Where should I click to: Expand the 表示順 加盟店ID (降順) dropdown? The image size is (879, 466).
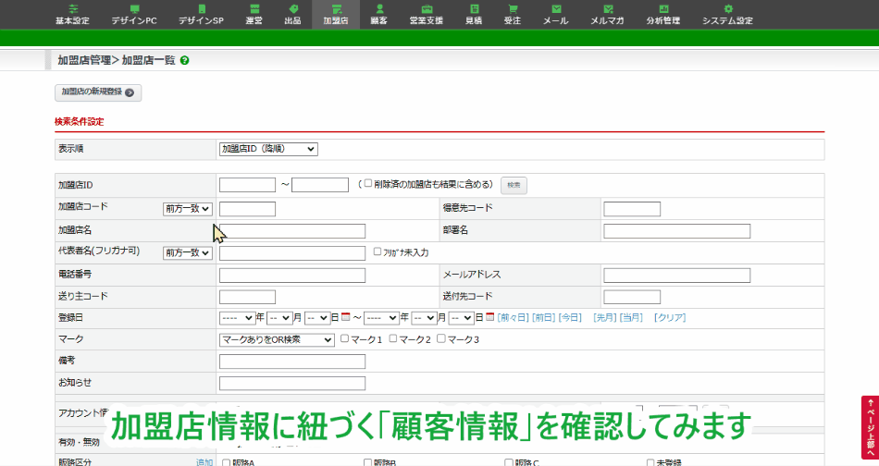[268, 149]
